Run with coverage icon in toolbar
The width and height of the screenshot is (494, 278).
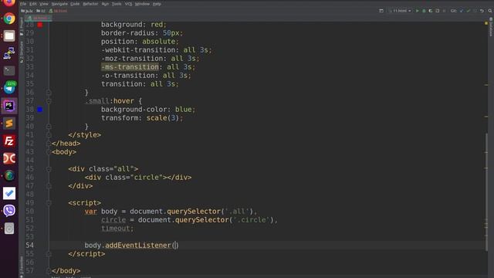(x=431, y=11)
